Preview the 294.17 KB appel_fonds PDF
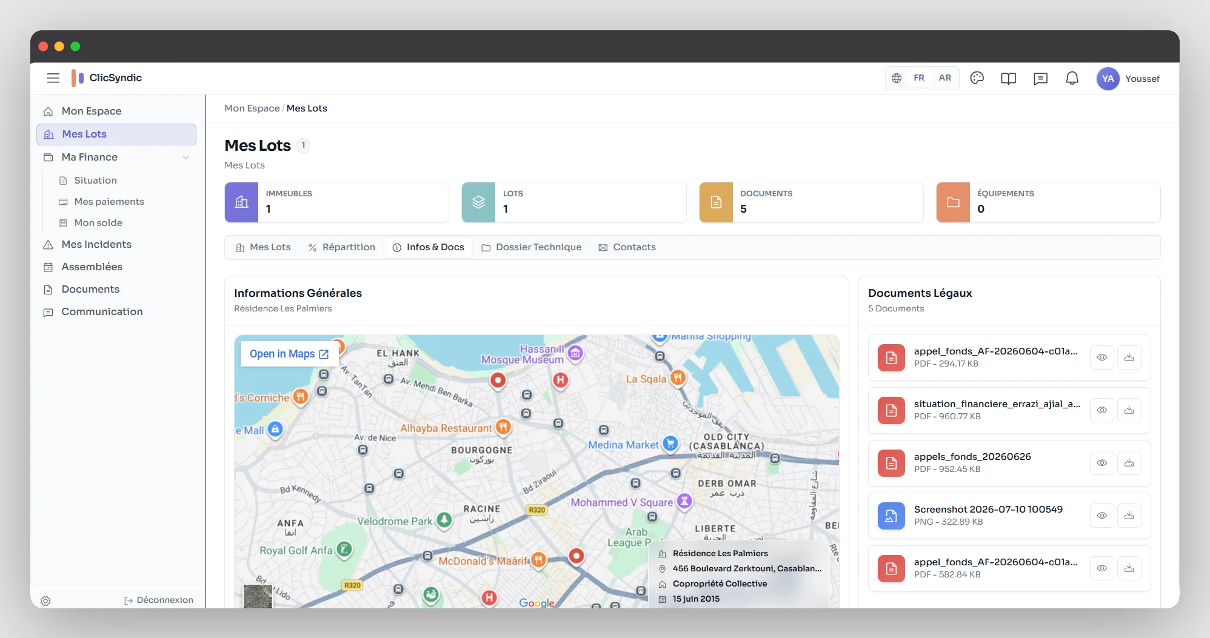The height and width of the screenshot is (638, 1210). click(1102, 357)
